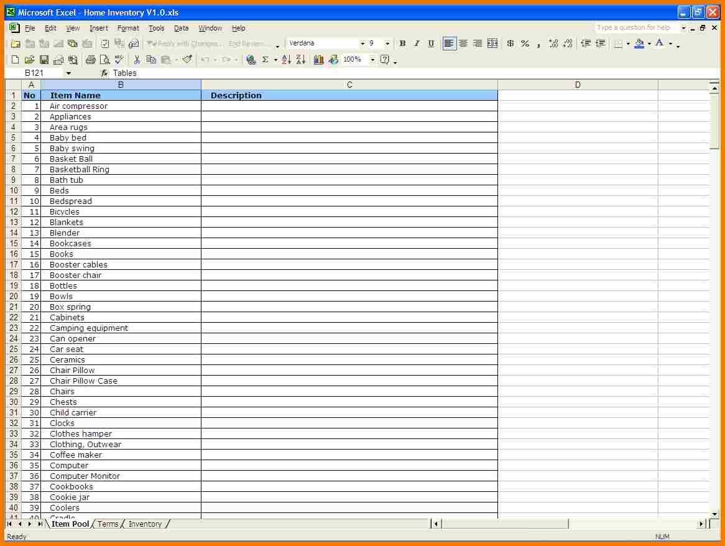Open Microsoft Excel Help question icon

pos(385,60)
